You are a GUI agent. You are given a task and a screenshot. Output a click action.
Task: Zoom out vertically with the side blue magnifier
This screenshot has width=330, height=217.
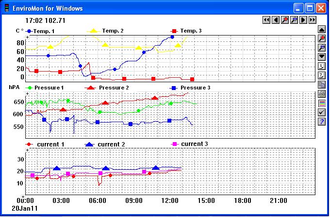pos(322,48)
